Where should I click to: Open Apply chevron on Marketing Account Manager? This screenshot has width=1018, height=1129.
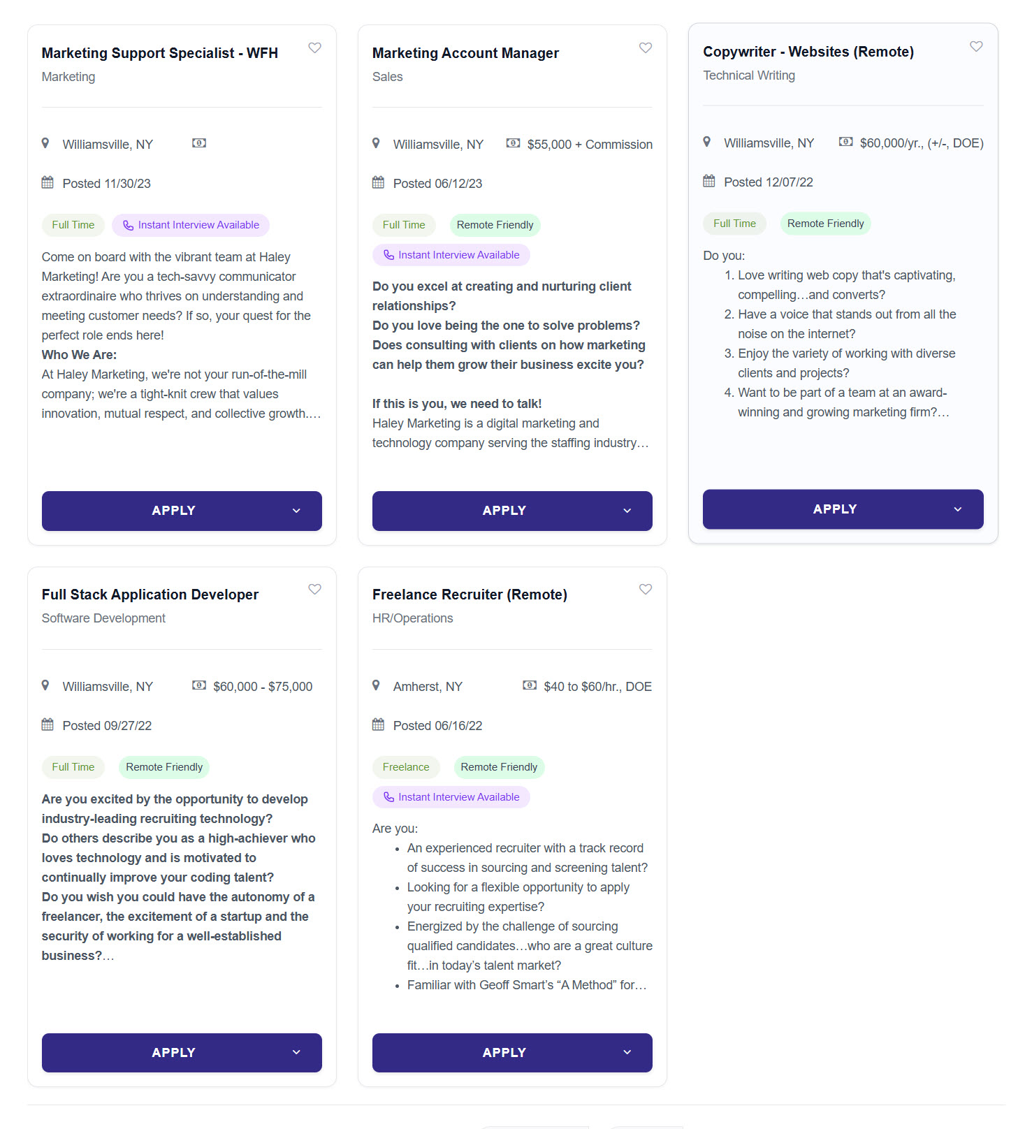tap(627, 511)
